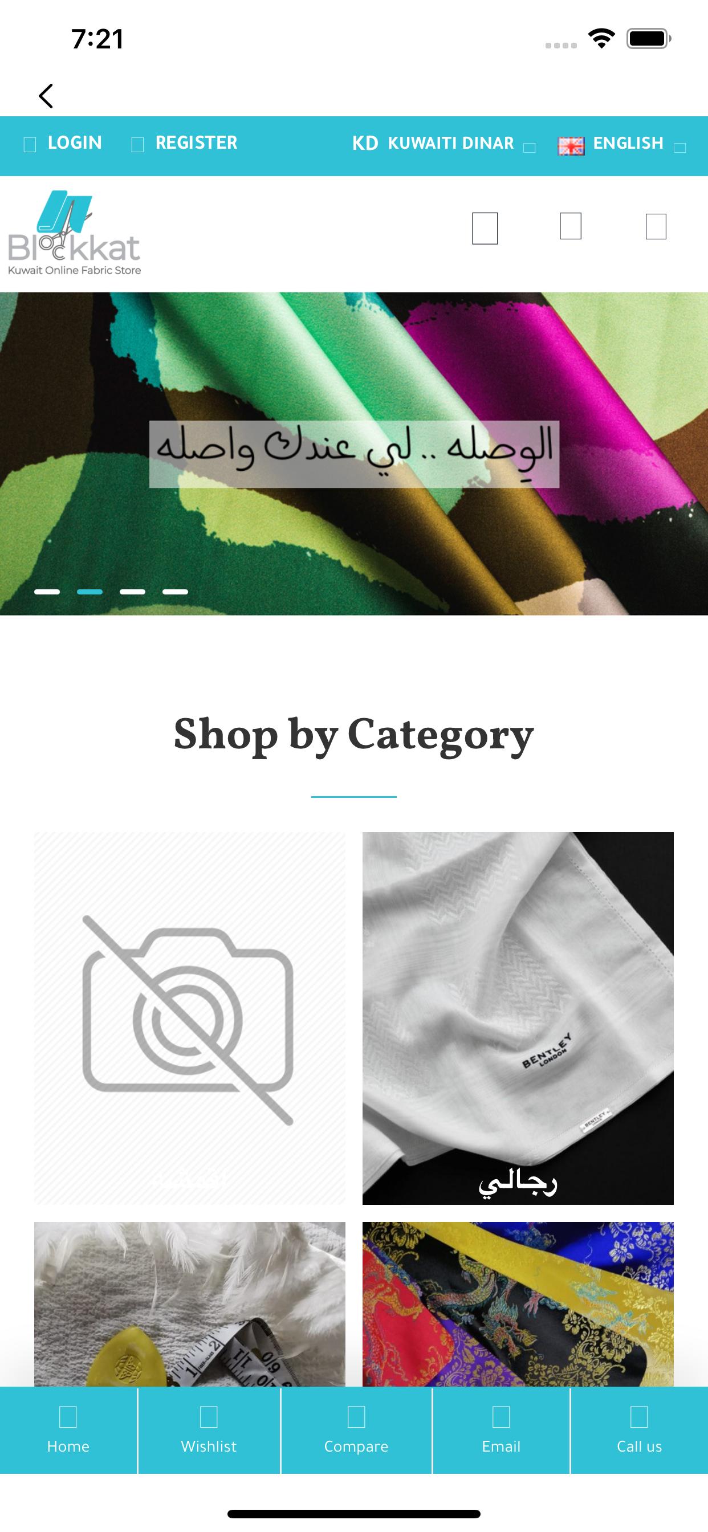Open the English language dropdown
Viewport: 708px width, 1532px height.
tap(622, 143)
